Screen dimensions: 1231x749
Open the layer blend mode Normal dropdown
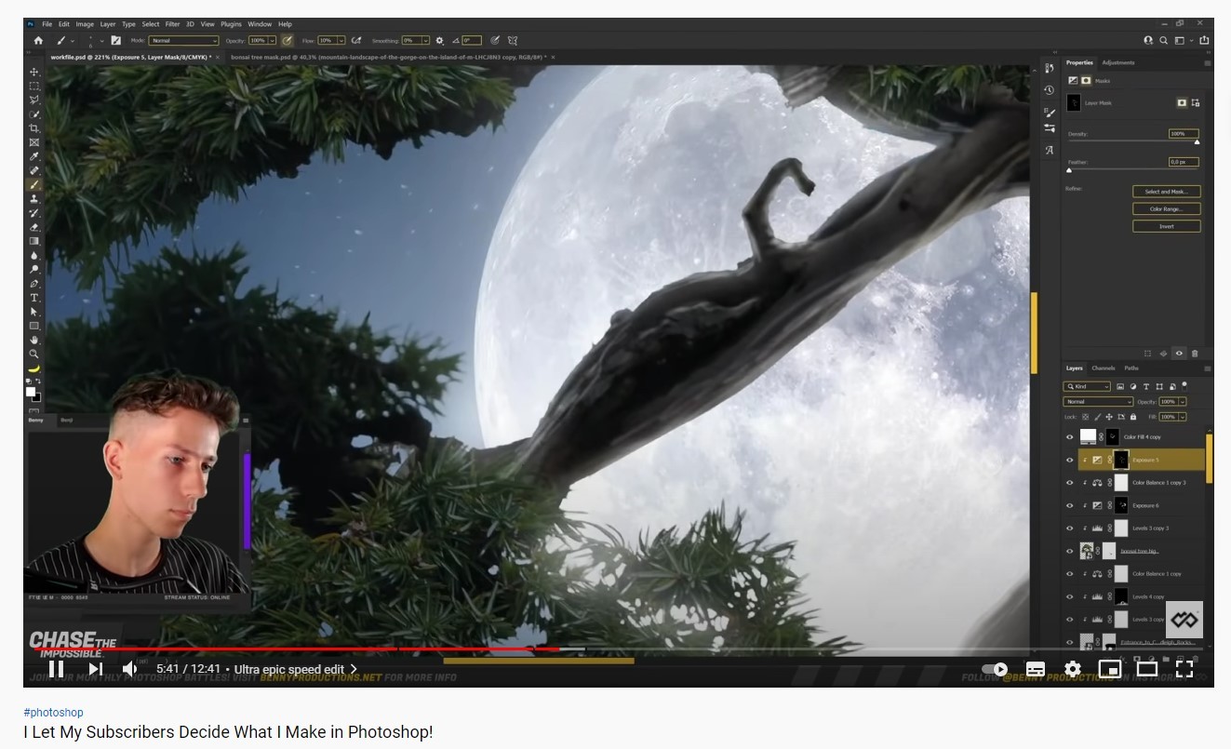coord(1099,402)
